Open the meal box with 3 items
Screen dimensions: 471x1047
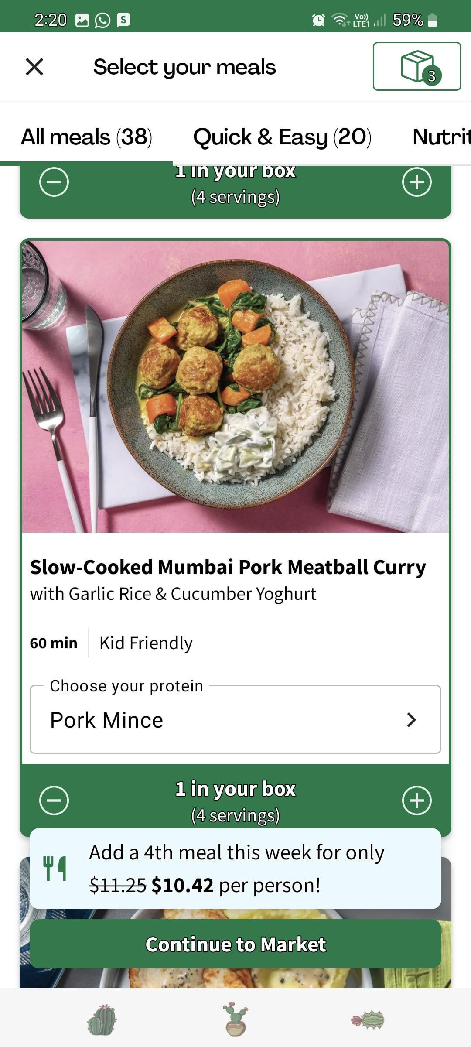[416, 66]
